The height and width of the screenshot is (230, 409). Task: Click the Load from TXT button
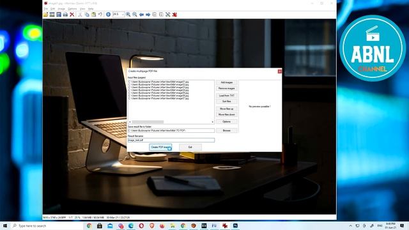point(227,95)
